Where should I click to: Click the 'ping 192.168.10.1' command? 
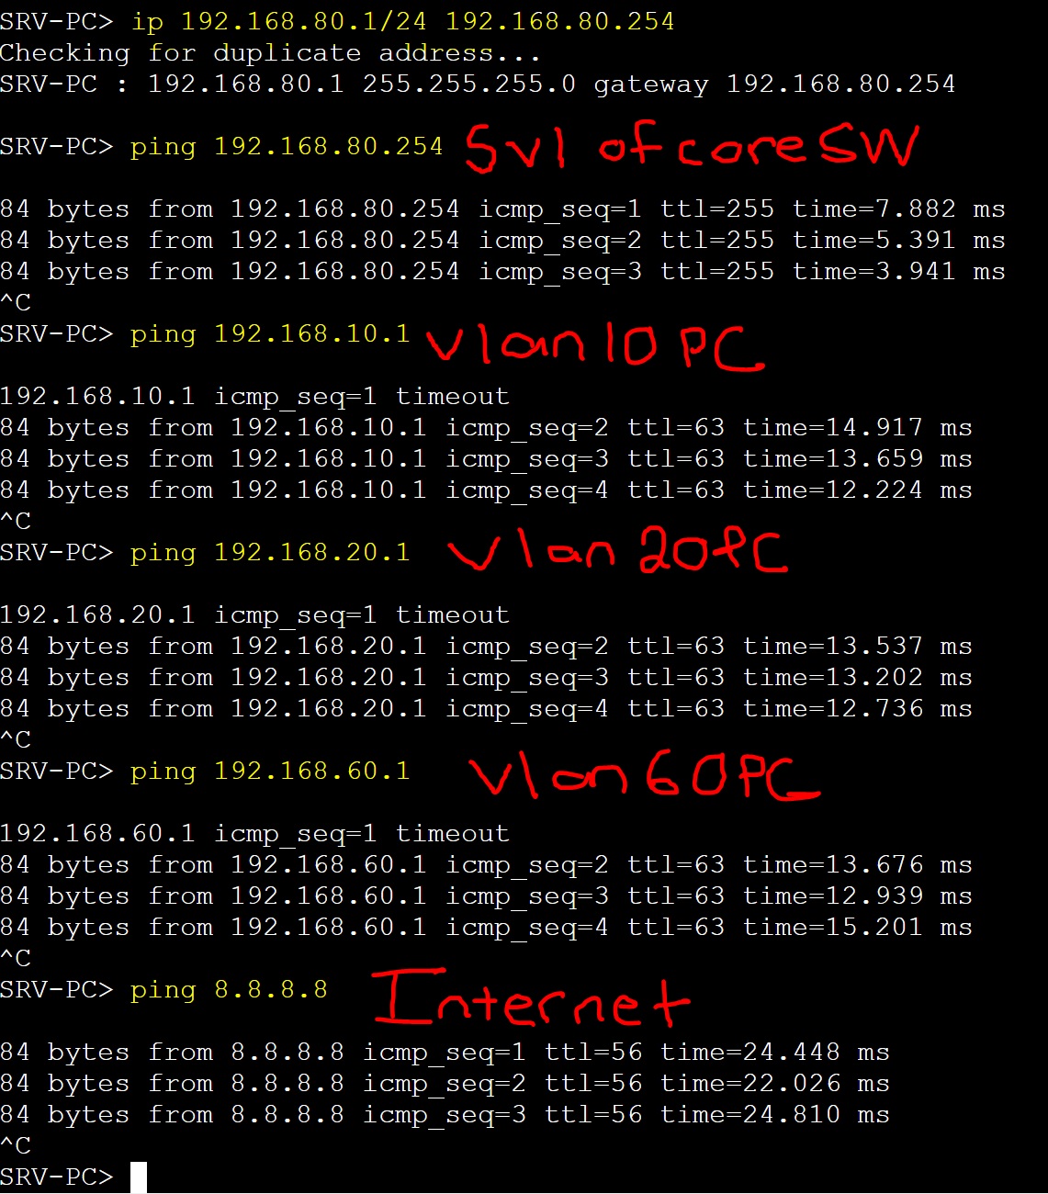270,334
